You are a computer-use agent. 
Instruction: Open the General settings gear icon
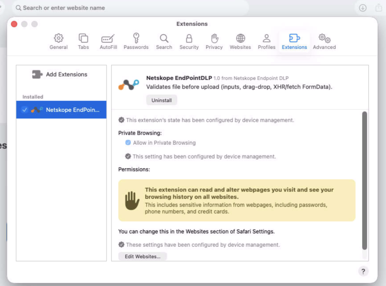click(58, 38)
